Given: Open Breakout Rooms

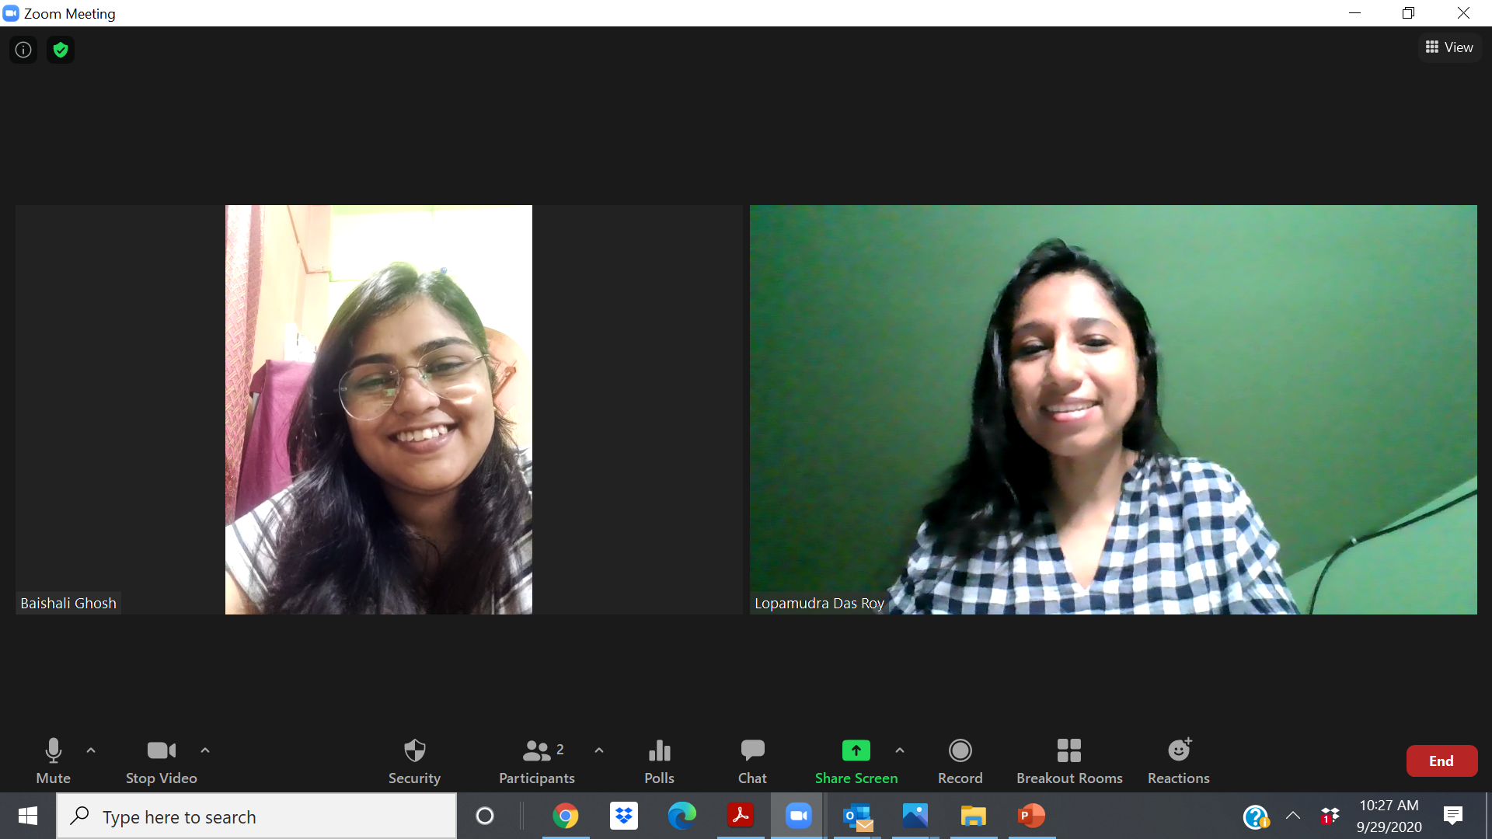Looking at the screenshot, I should 1069,760.
